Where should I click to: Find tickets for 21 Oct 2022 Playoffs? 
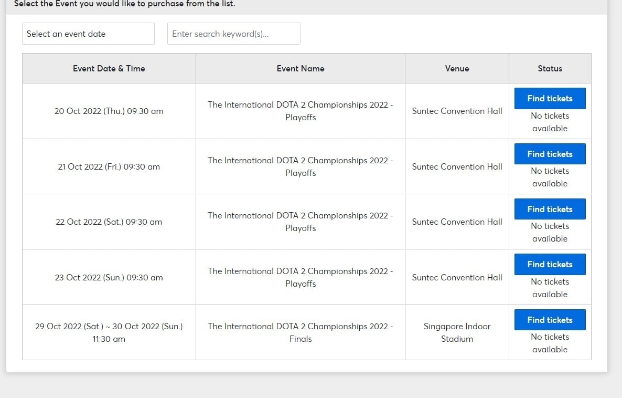[x=550, y=154]
